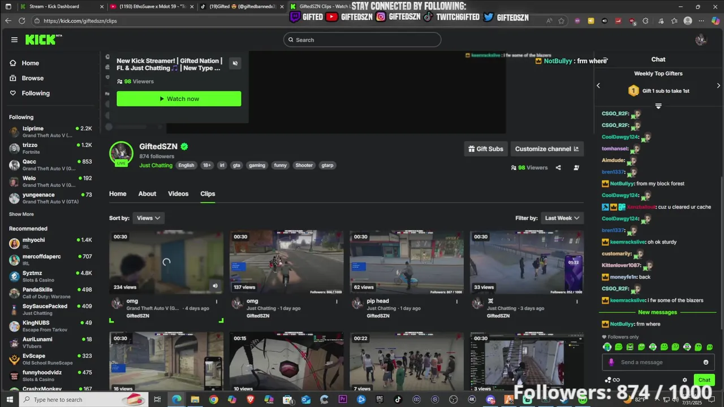Go to previous Weekly Top Gifters slide
724x407 pixels.
tap(598, 85)
